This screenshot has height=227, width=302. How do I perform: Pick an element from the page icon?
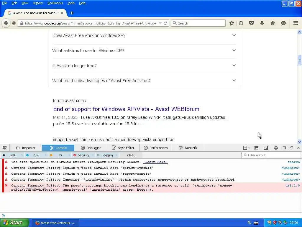(x=5, y=148)
